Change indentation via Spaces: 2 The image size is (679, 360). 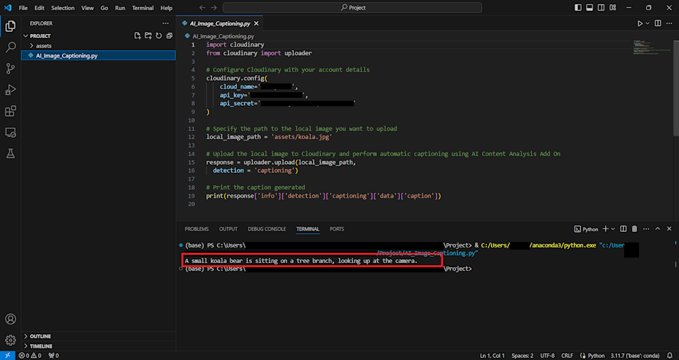pyautogui.click(x=522, y=356)
